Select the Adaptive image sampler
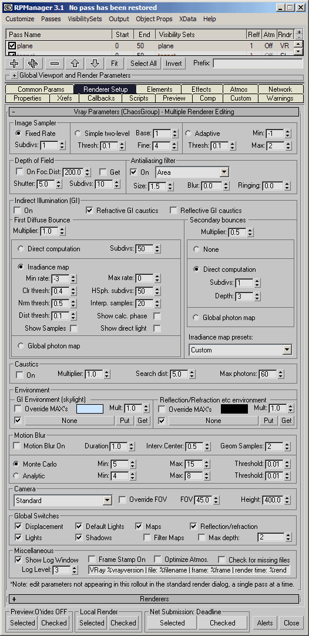The image size is (309, 636). pyautogui.click(x=188, y=133)
